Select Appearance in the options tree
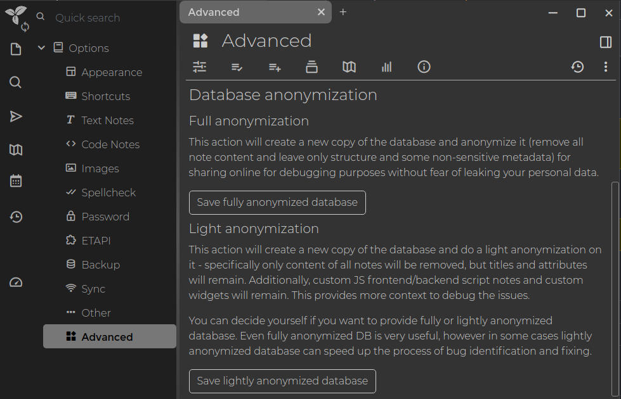Image resolution: width=621 pixels, height=399 pixels. (111, 72)
